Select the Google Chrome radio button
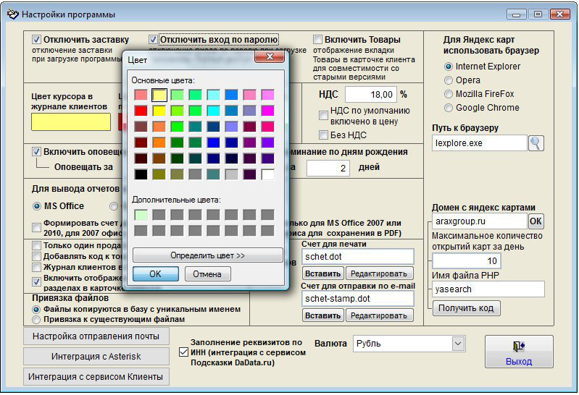The image size is (579, 395). coord(449,108)
